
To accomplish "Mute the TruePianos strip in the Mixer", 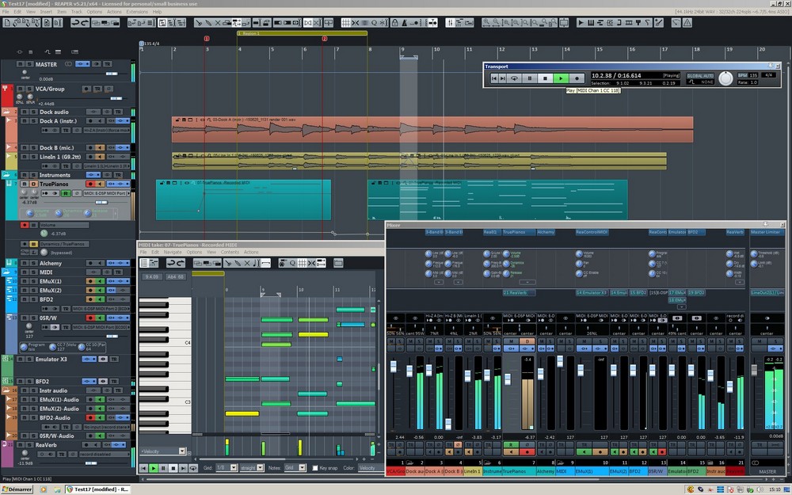I will click(511, 342).
